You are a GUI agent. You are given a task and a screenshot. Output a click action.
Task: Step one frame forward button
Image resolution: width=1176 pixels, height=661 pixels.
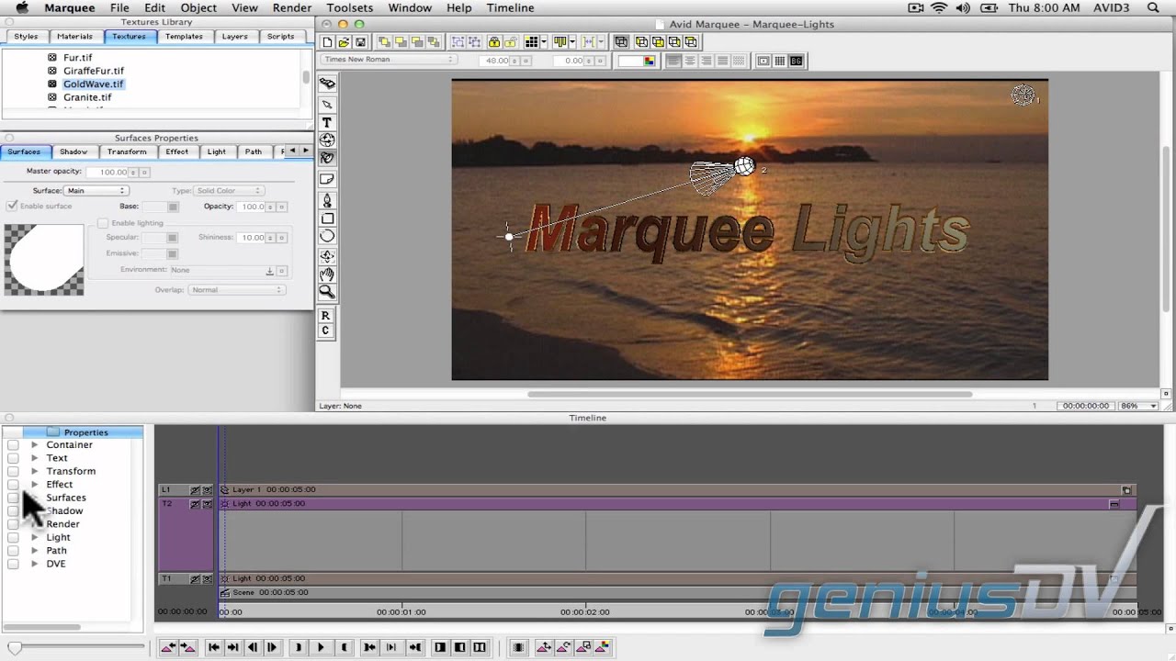pos(272,647)
